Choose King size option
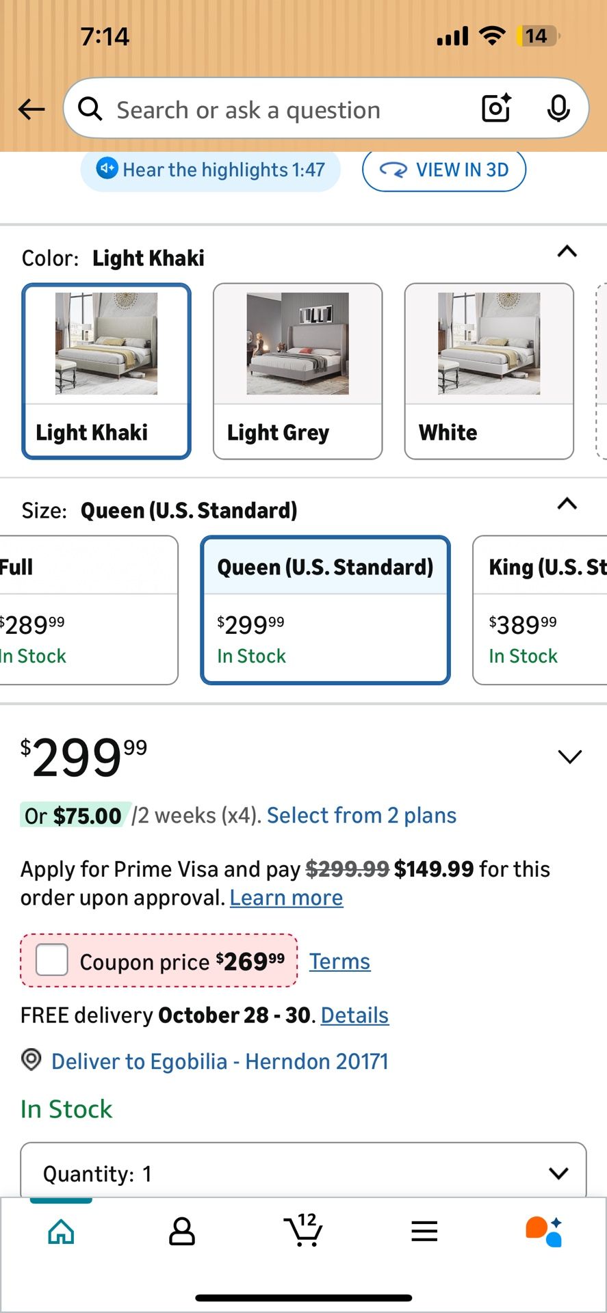The height and width of the screenshot is (1313, 607). point(541,610)
